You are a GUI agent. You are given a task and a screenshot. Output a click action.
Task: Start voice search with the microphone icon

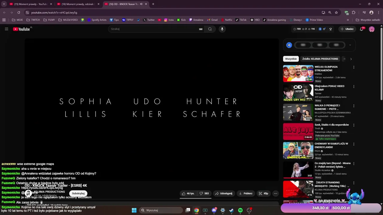[x=222, y=29]
